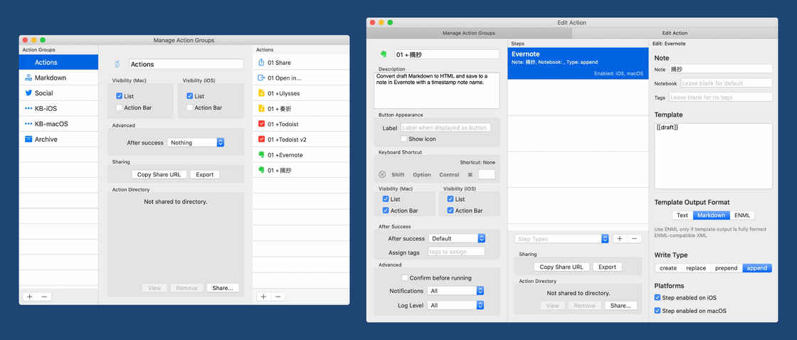This screenshot has width=797, height=340.
Task: Click the Twitter bird icon for Social group
Action: pos(28,93)
